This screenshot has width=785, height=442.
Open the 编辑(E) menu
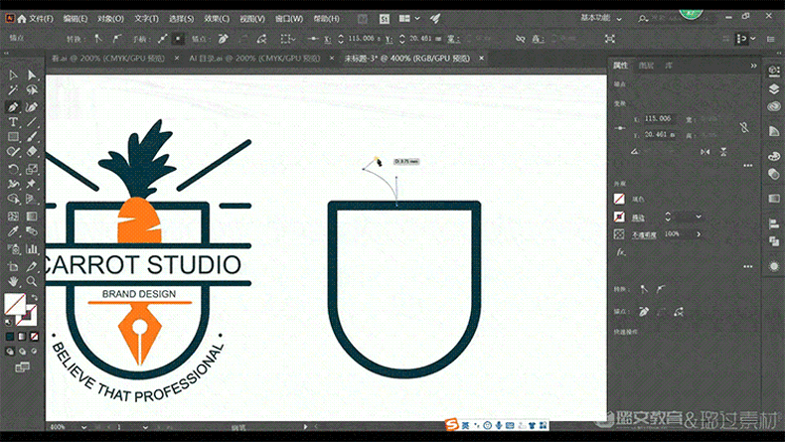(x=76, y=19)
